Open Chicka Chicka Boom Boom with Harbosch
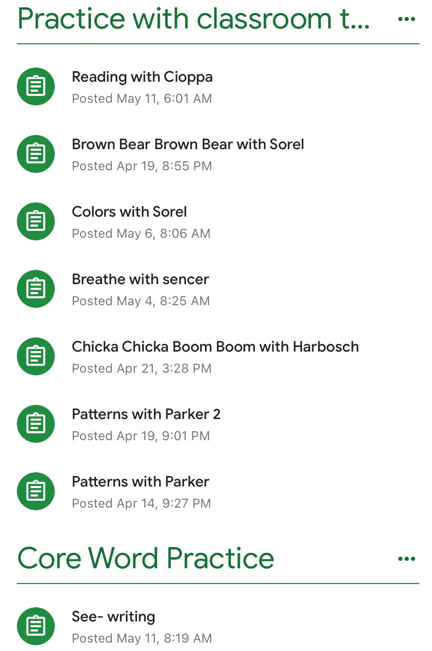432x651 pixels. pos(215,347)
